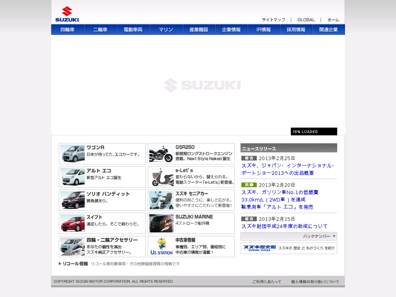Click the スズキ セニアカー image
Viewport: 396px width, 297px height.
(x=161, y=200)
